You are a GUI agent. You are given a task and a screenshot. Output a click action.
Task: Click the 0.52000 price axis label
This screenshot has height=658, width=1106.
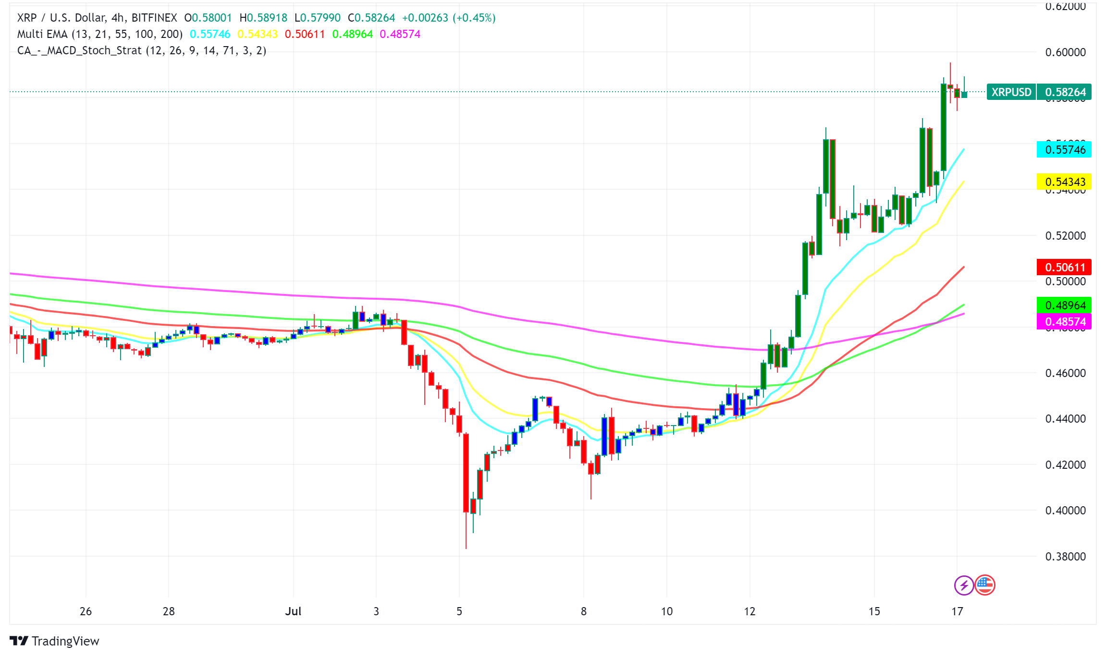[1065, 235]
